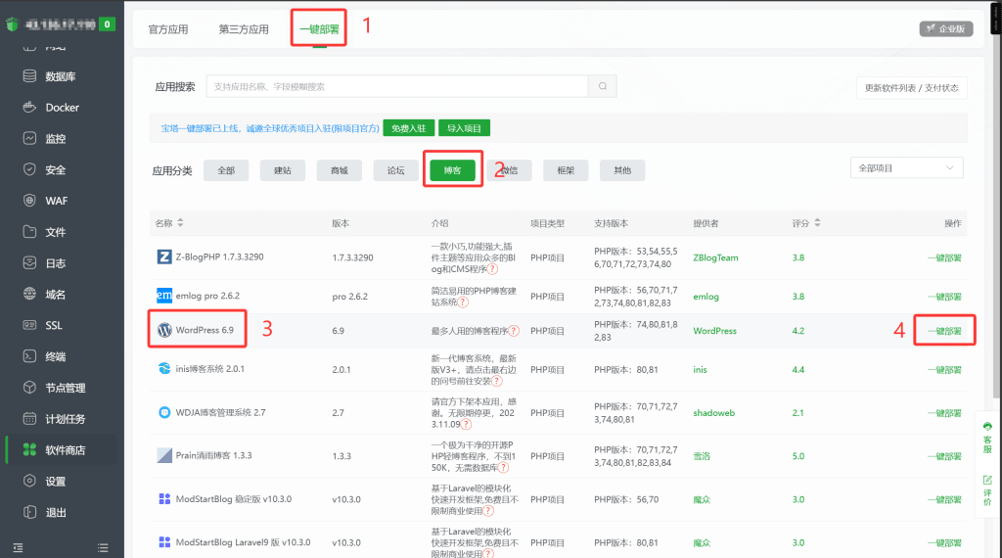Switch to the 官方应用 tab
Image resolution: width=1002 pixels, height=558 pixels.
pyautogui.click(x=168, y=29)
